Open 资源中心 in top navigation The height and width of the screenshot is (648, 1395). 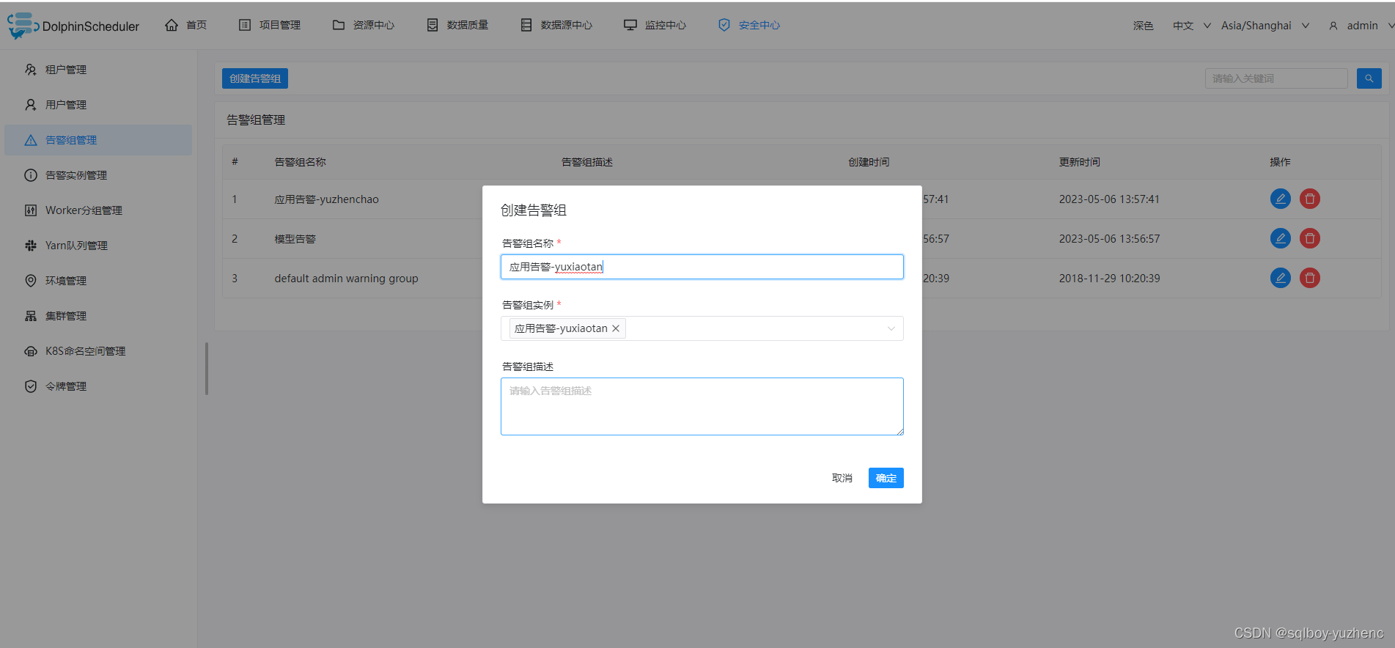pos(364,25)
